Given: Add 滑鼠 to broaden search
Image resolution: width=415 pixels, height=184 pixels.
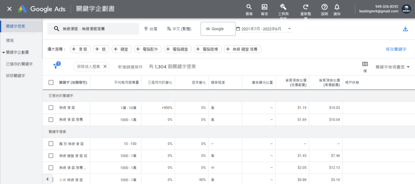Looking at the screenshot, I should 81,49.
